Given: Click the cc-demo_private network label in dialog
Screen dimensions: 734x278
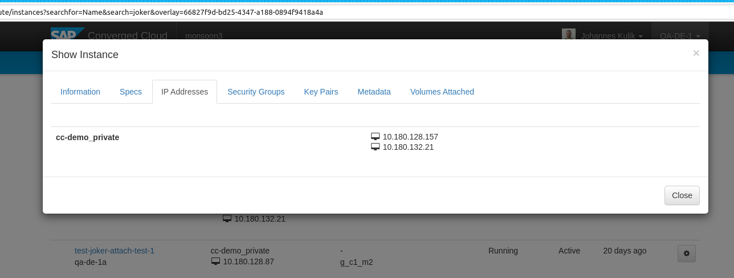Looking at the screenshot, I should point(87,137).
